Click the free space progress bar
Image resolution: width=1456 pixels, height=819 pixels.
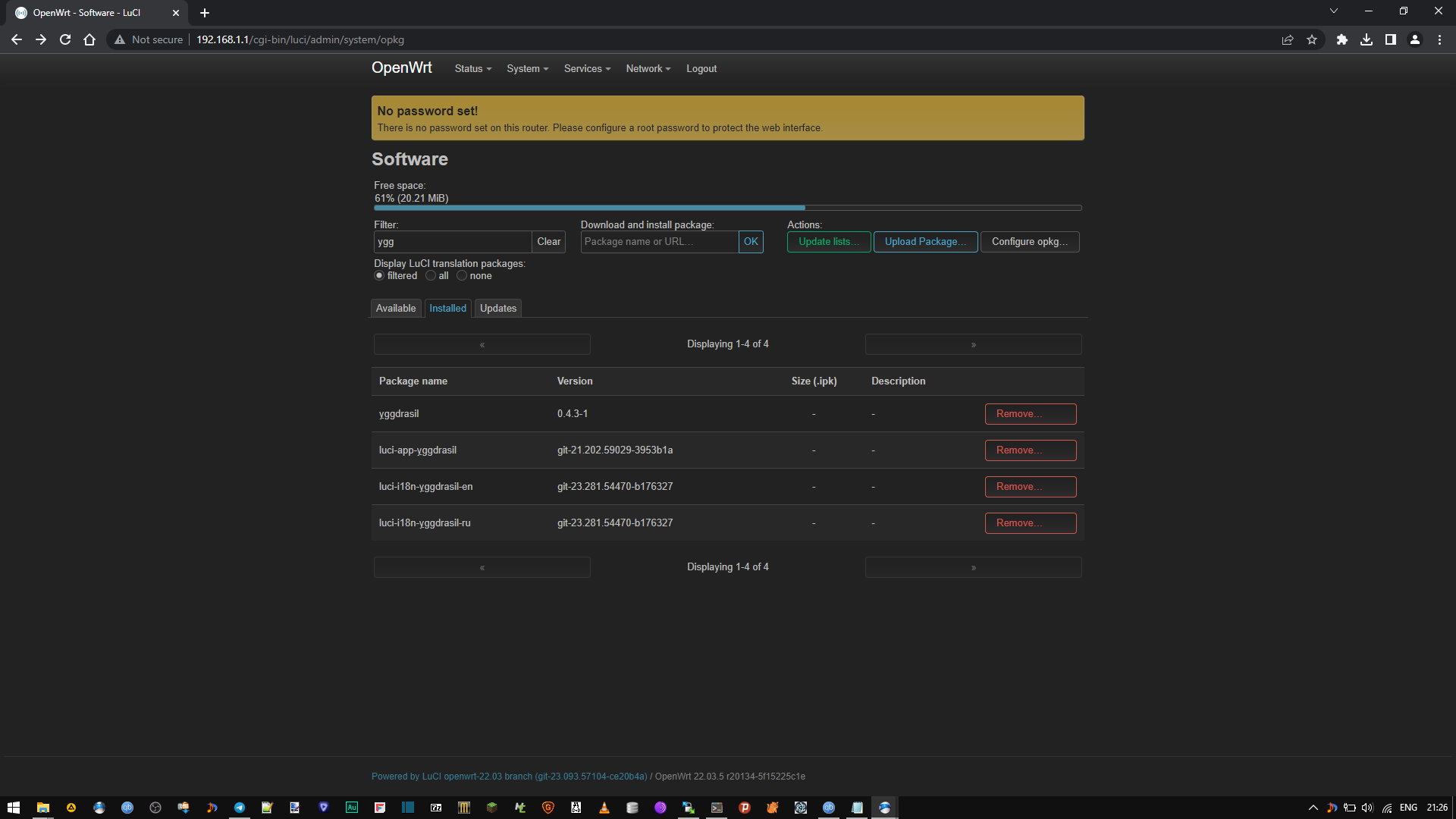[727, 208]
